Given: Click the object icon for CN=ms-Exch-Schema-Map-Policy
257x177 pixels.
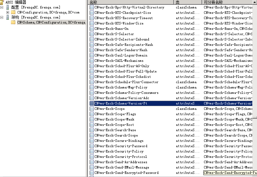Looking at the screenshot, I should point(92,87).
